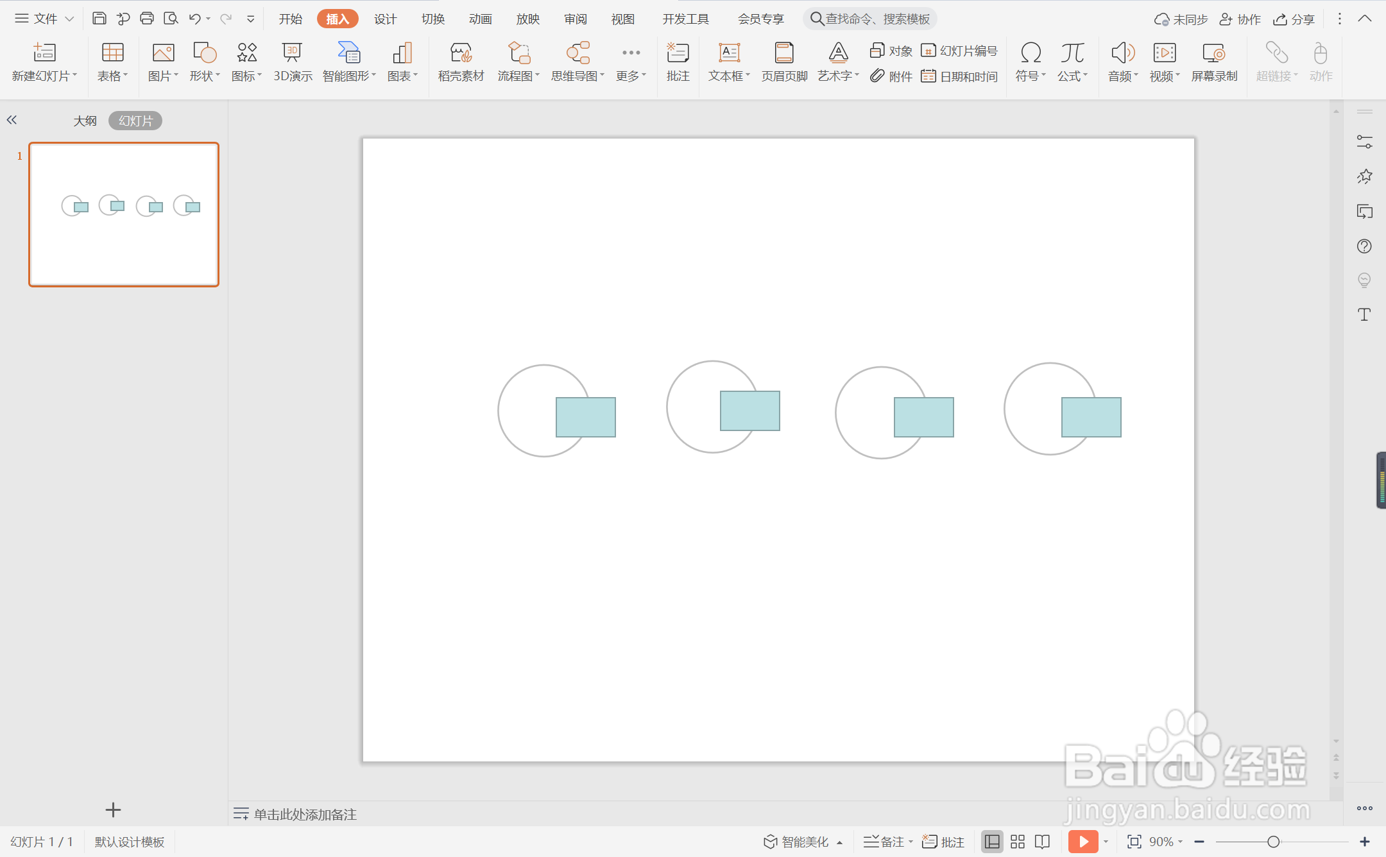Click the Video (视频) icon
This screenshot has height=857, width=1386.
pos(1165,52)
